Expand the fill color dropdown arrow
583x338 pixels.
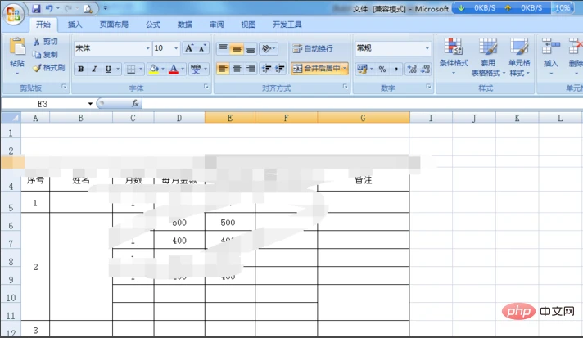click(163, 69)
